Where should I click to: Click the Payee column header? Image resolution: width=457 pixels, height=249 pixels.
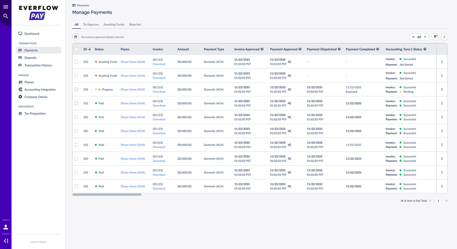[x=125, y=49]
